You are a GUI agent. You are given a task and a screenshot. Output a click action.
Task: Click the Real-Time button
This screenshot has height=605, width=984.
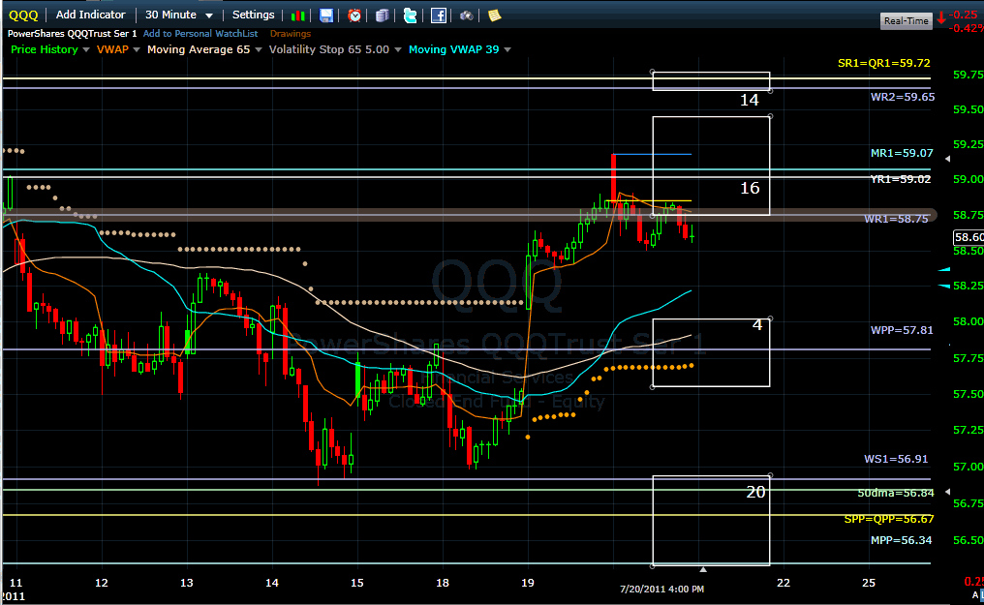[906, 20]
